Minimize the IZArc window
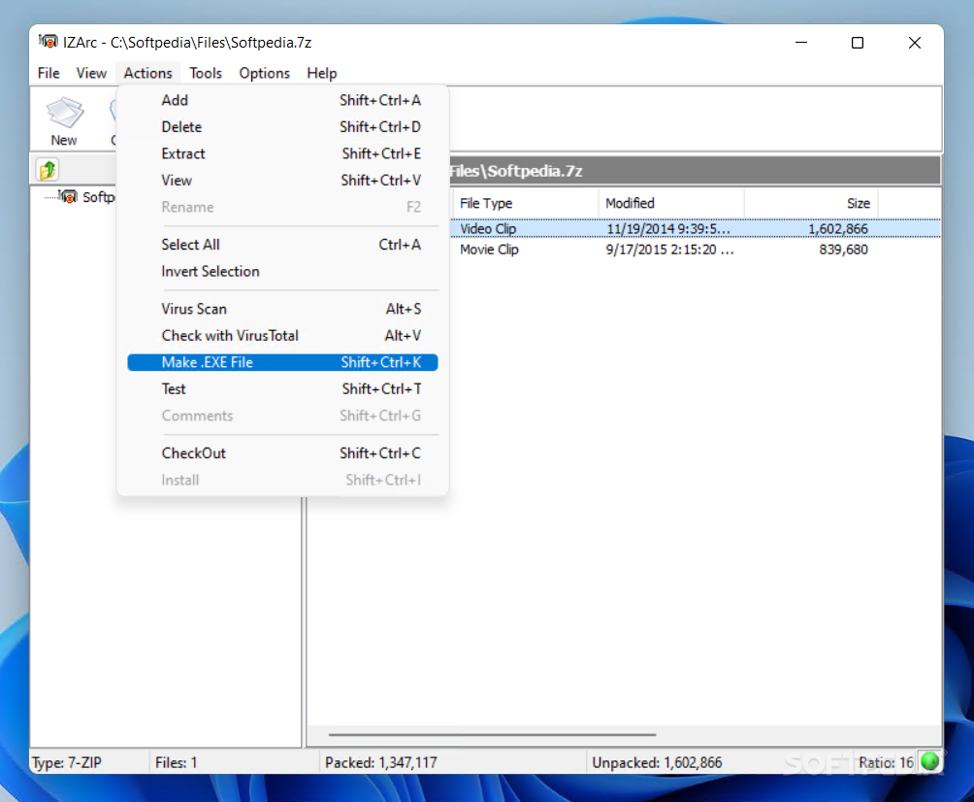Image resolution: width=974 pixels, height=802 pixels. tap(801, 43)
